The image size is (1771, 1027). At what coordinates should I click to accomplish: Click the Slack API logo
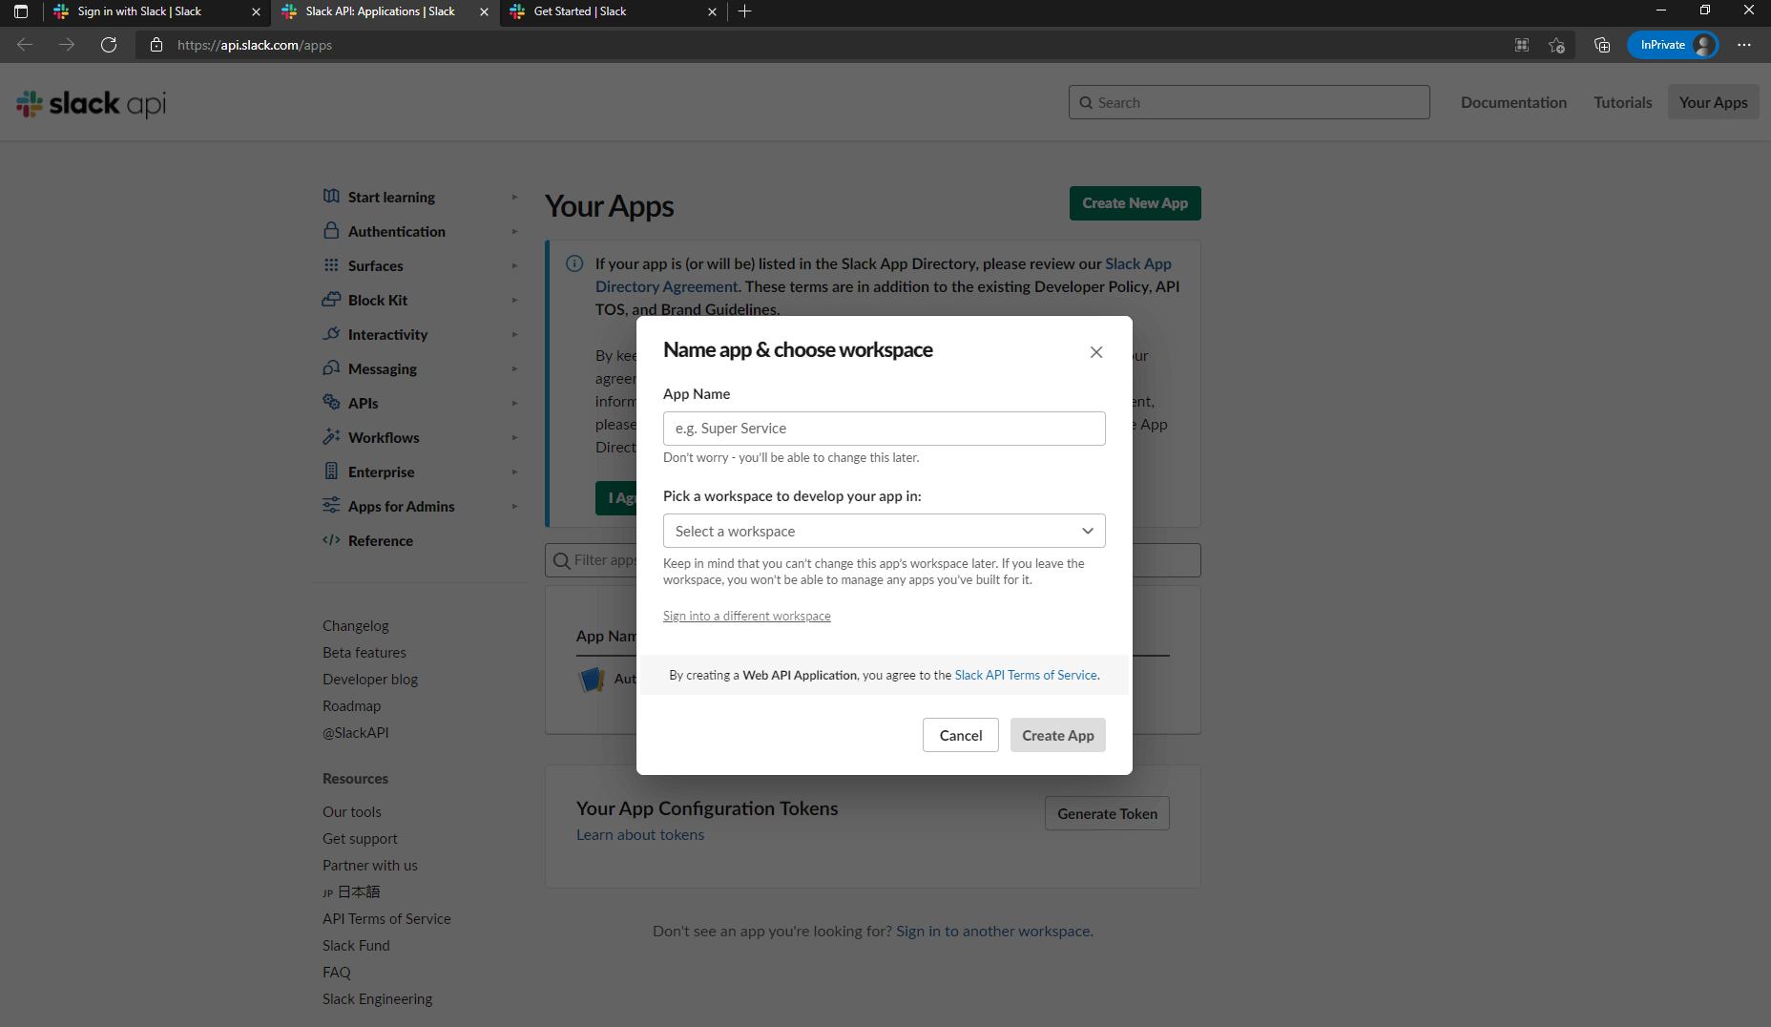pos(92,103)
